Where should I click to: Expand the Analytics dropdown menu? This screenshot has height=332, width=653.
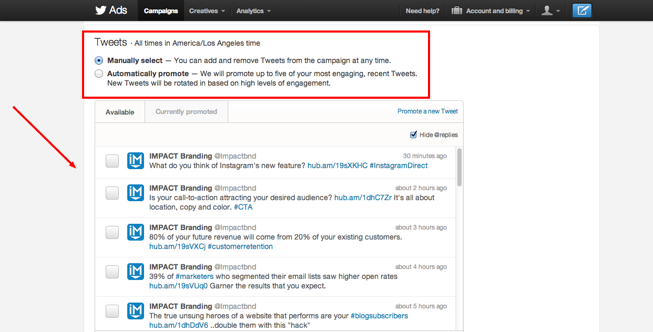tap(253, 11)
